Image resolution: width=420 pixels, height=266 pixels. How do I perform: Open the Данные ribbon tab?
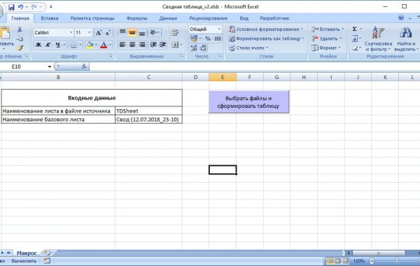168,18
